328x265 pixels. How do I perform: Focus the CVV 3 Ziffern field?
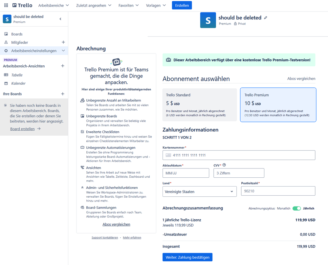point(239,173)
